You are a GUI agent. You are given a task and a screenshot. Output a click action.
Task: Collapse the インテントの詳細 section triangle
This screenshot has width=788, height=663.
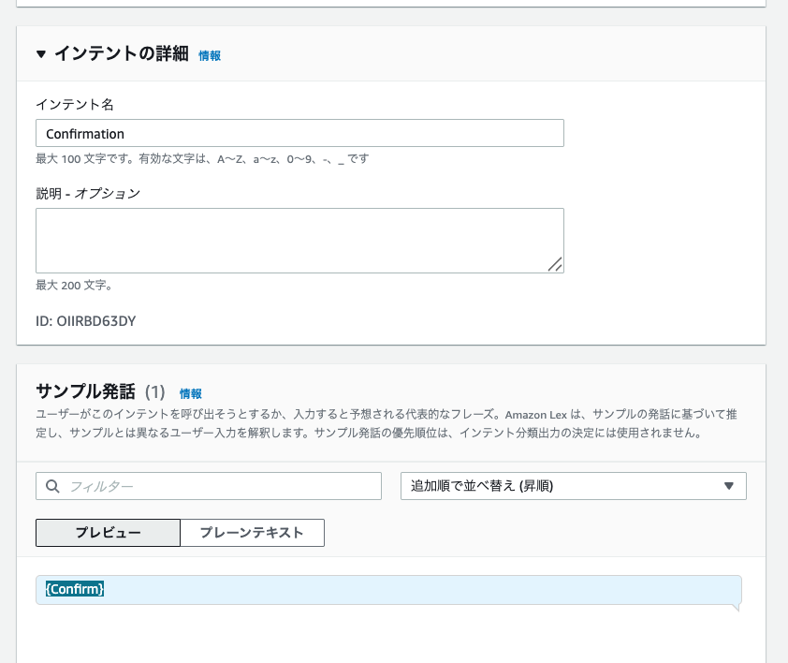click(41, 53)
